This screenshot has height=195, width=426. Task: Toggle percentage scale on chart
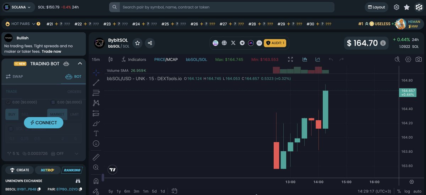click(399, 191)
